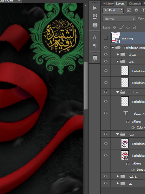The width and height of the screenshot is (145, 194).
Task: Collapse the متن group
Action: 118,134
